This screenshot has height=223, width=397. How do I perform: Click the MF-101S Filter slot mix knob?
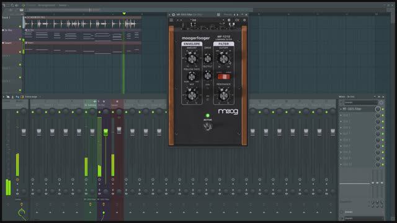click(378, 109)
